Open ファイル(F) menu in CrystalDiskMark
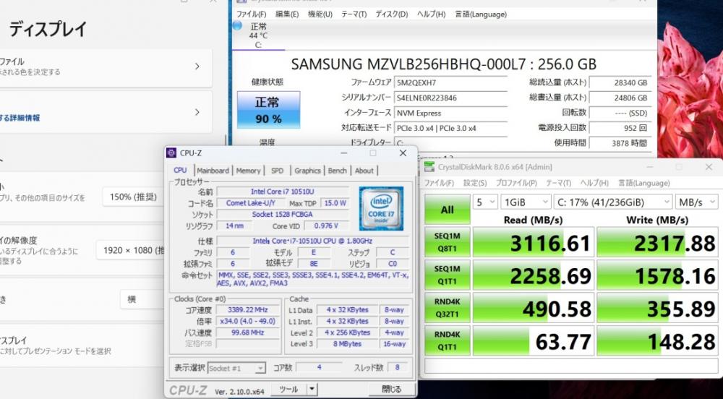 point(439,183)
